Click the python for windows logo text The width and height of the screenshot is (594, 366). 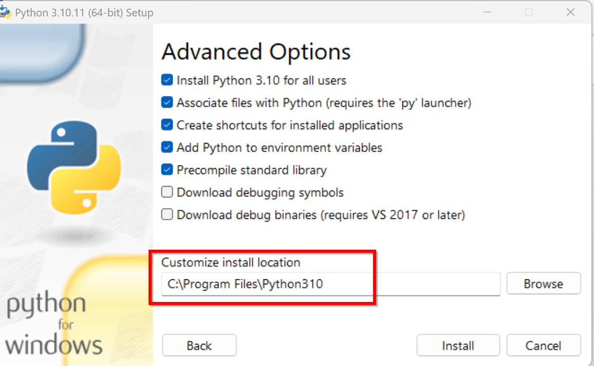(53, 323)
